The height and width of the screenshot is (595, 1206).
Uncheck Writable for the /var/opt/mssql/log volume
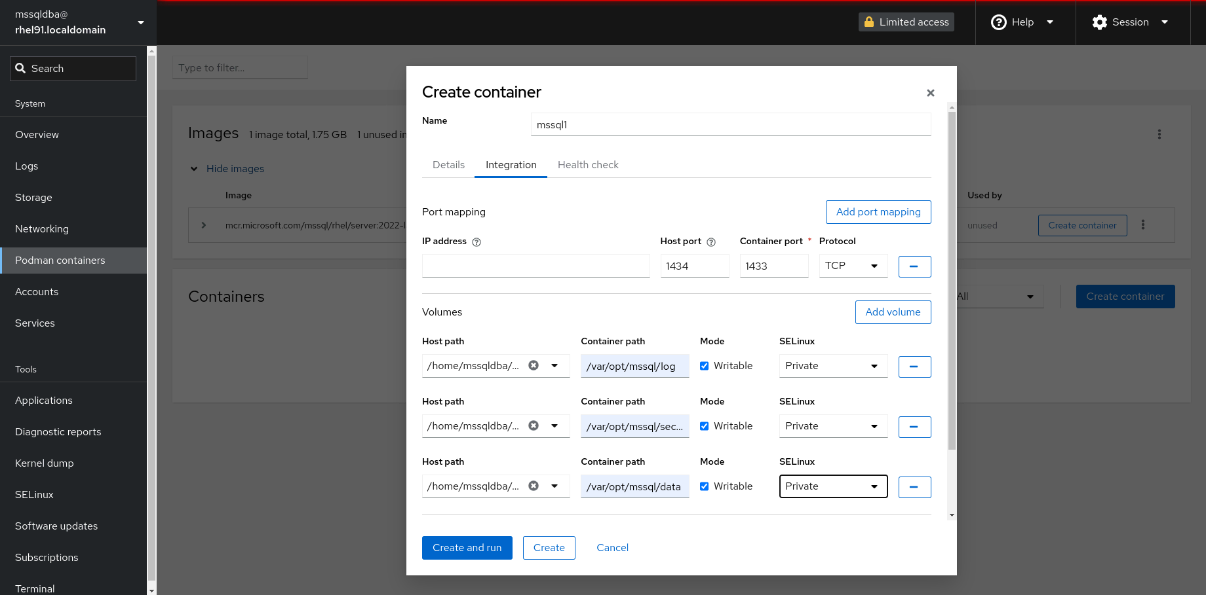[705, 366]
